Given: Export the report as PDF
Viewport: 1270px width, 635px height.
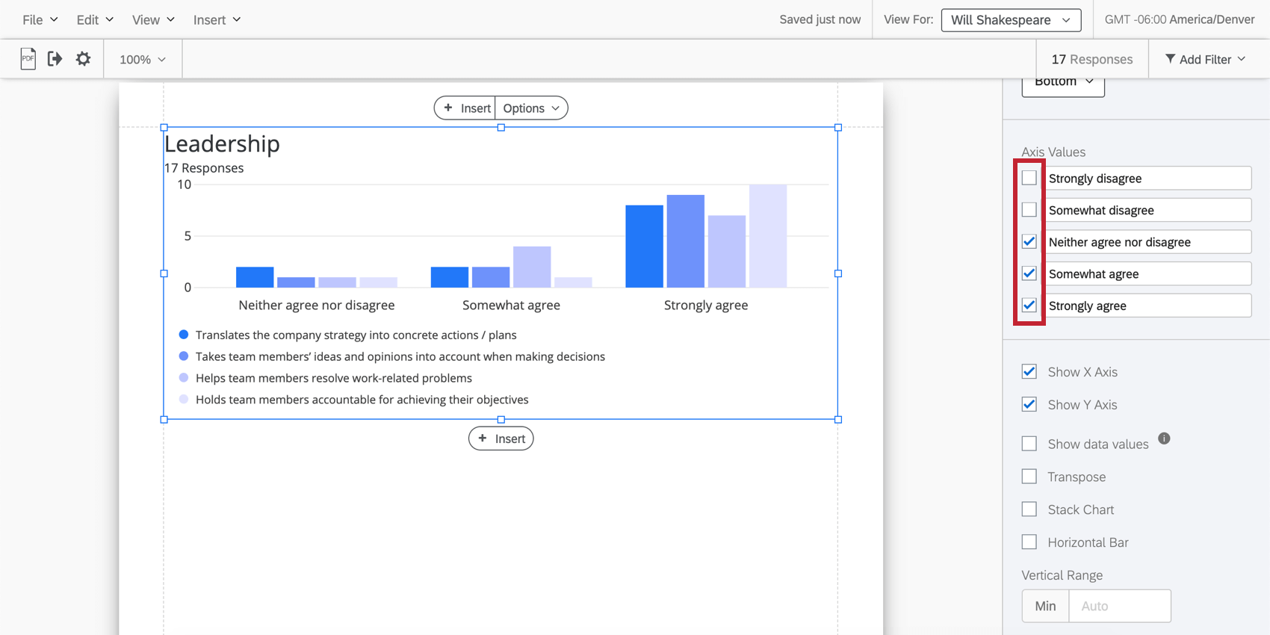Looking at the screenshot, I should tap(28, 59).
